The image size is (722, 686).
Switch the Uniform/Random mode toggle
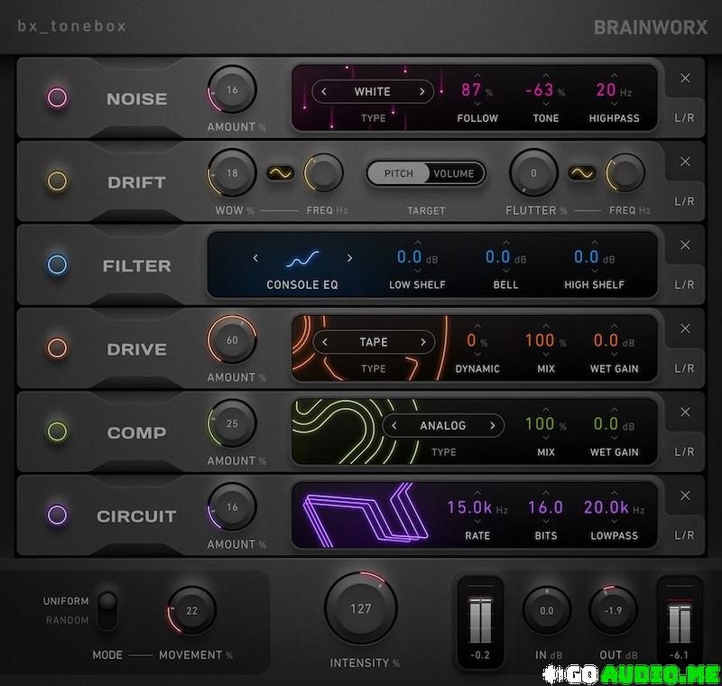(x=108, y=610)
